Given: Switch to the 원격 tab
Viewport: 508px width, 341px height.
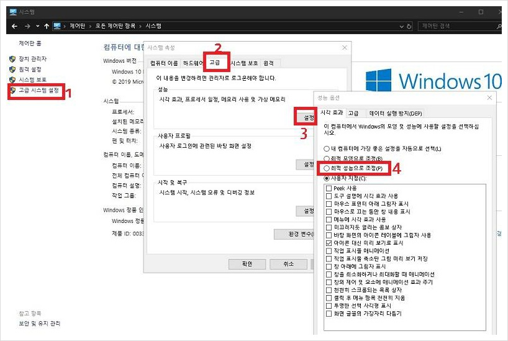Looking at the screenshot, I should (268, 63).
